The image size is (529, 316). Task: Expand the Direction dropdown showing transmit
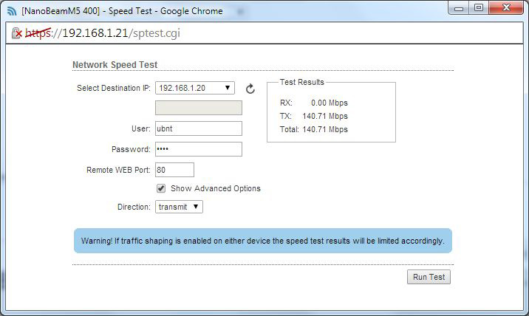(x=179, y=207)
